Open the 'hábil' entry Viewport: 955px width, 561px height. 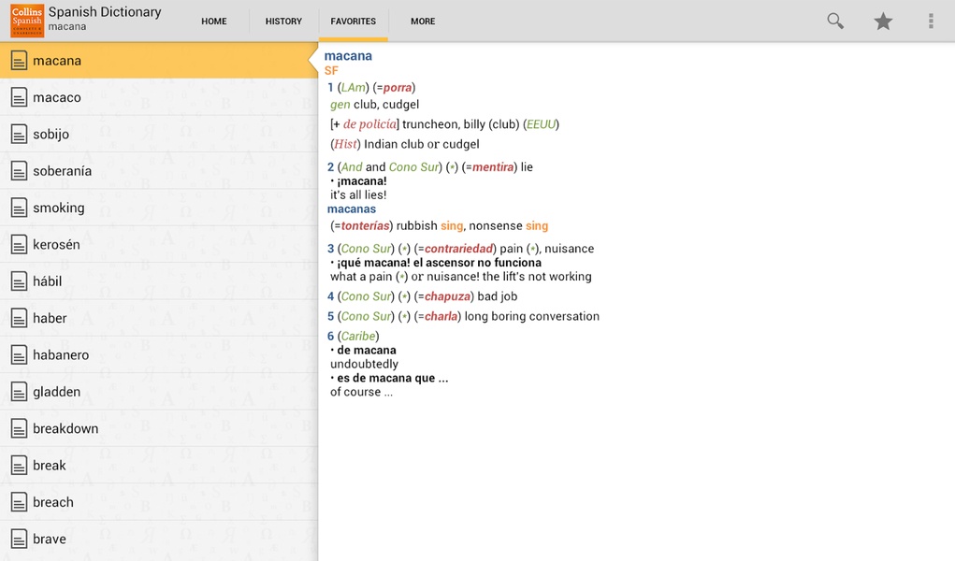[159, 281]
